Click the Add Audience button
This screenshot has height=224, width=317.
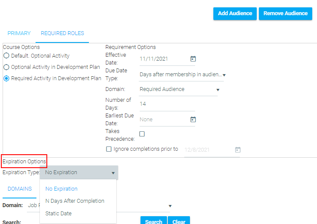pyautogui.click(x=235, y=13)
